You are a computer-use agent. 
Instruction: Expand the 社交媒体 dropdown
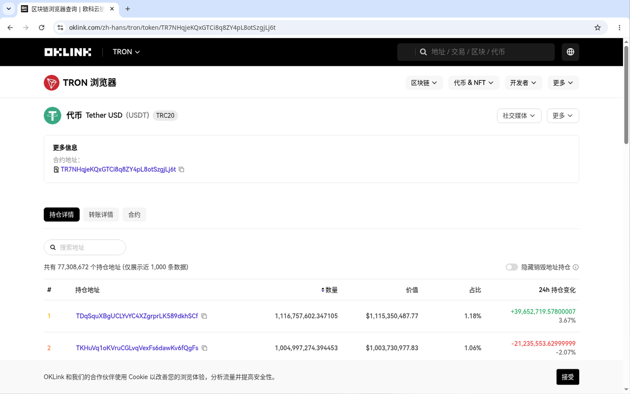coord(519,116)
